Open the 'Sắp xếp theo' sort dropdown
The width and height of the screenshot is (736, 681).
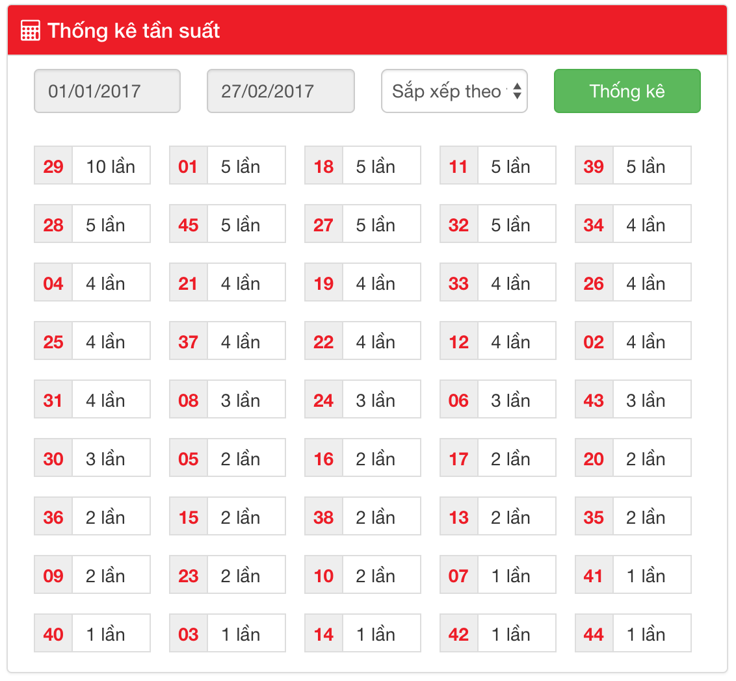click(x=454, y=91)
